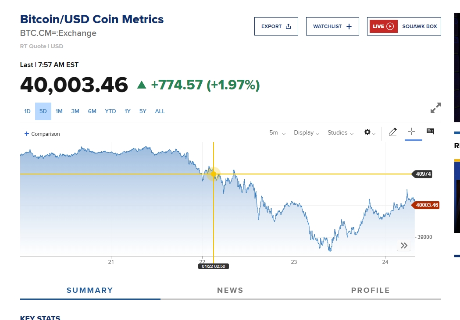Screen dimensions: 460x320
Task: Toggle the crosshair tool
Action: pyautogui.click(x=411, y=132)
